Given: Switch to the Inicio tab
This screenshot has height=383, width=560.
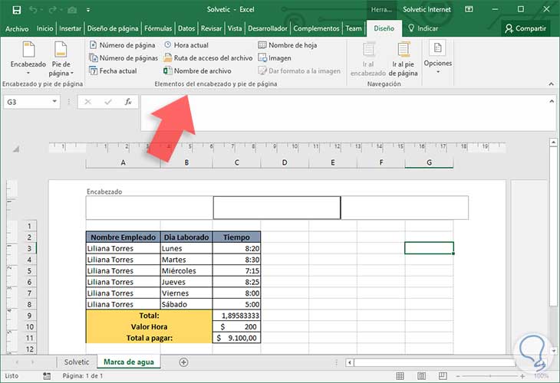Looking at the screenshot, I should click(x=44, y=28).
